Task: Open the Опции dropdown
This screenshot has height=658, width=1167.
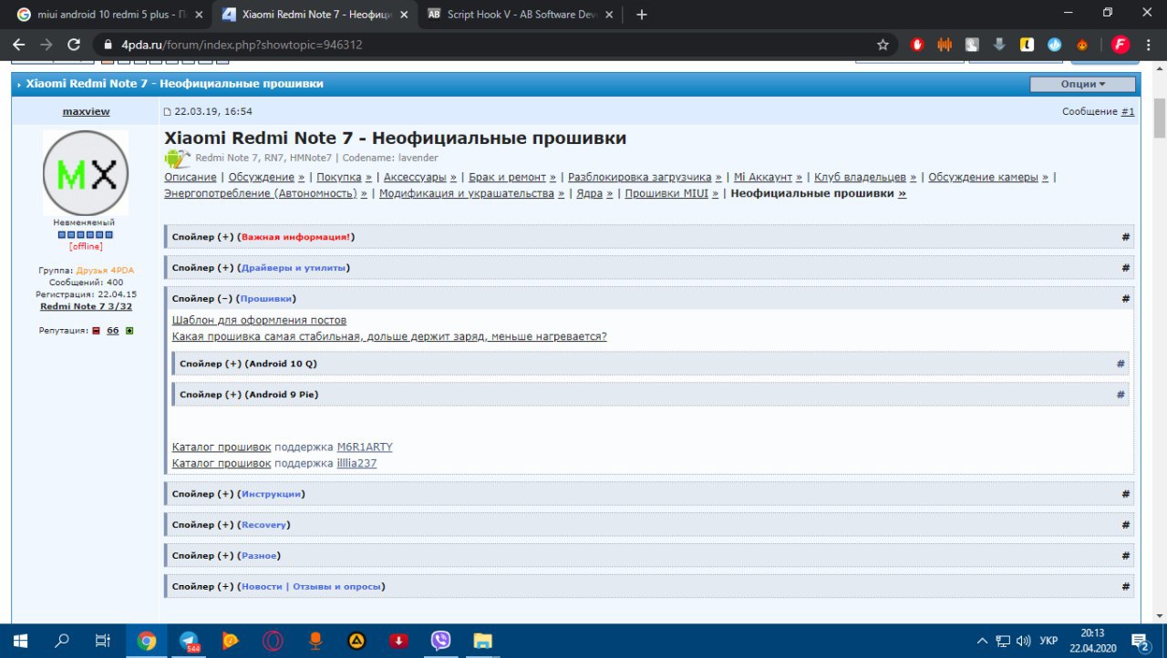Action: pos(1083,84)
